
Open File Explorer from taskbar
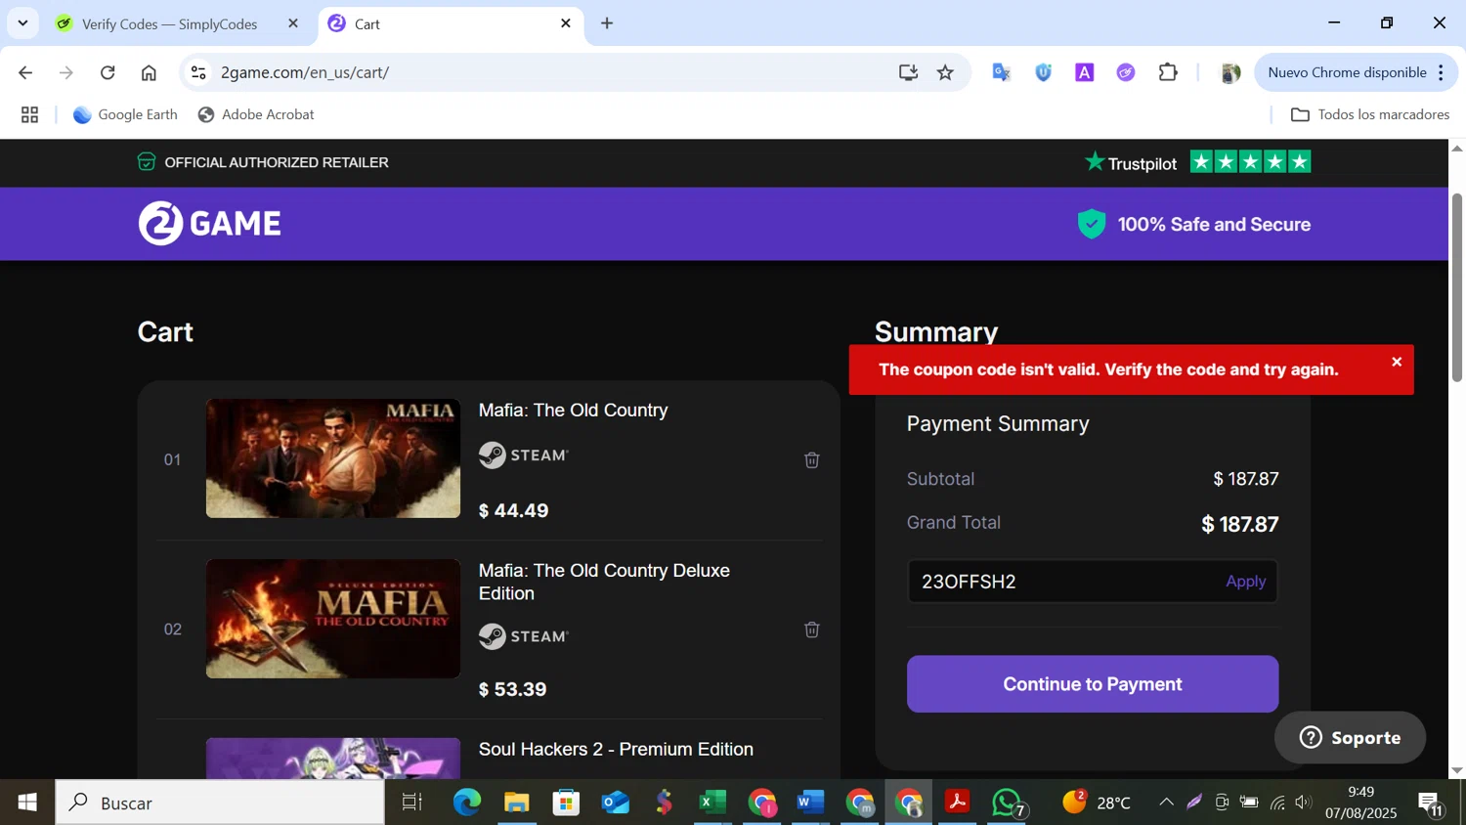[516, 803]
